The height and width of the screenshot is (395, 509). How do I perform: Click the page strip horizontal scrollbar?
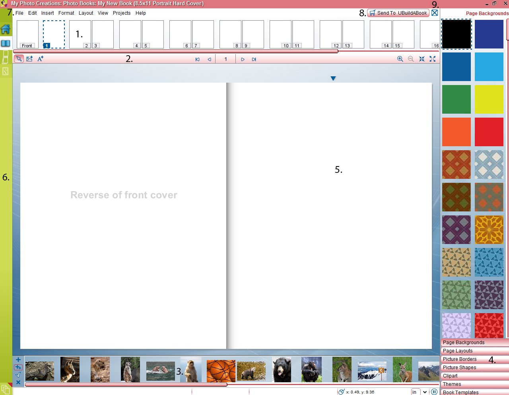[176, 51]
